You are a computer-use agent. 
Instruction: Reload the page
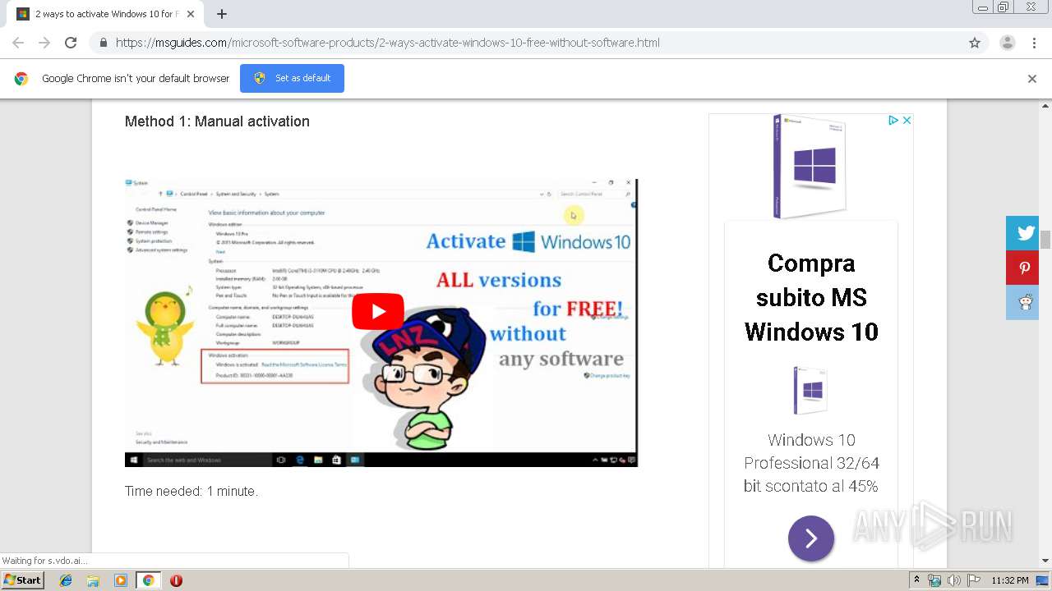(x=71, y=43)
